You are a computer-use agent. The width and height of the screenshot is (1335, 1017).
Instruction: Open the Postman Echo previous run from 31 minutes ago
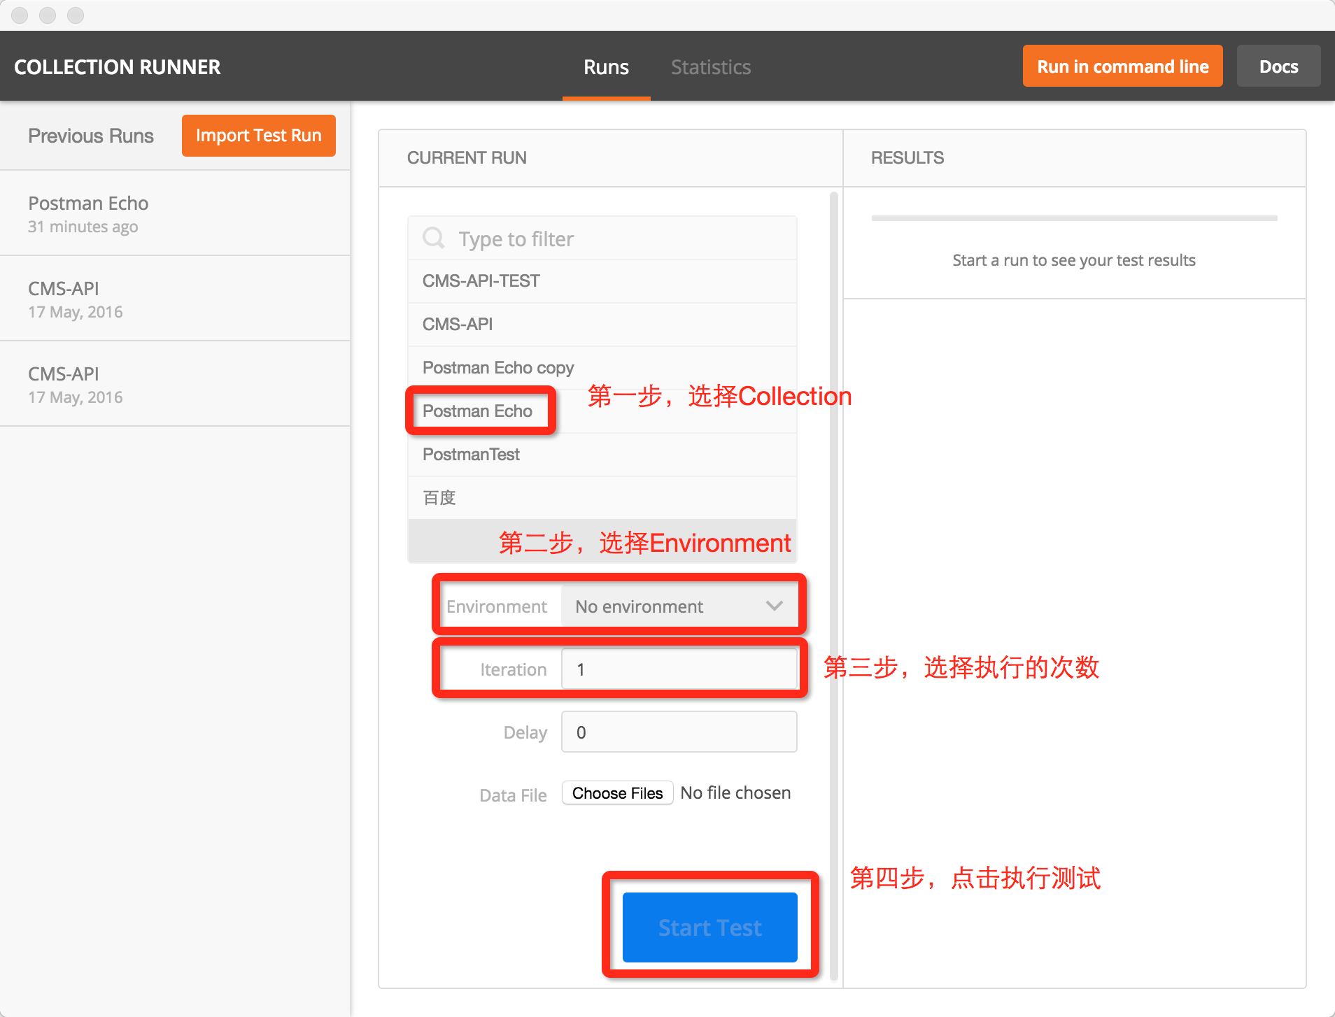coord(175,214)
